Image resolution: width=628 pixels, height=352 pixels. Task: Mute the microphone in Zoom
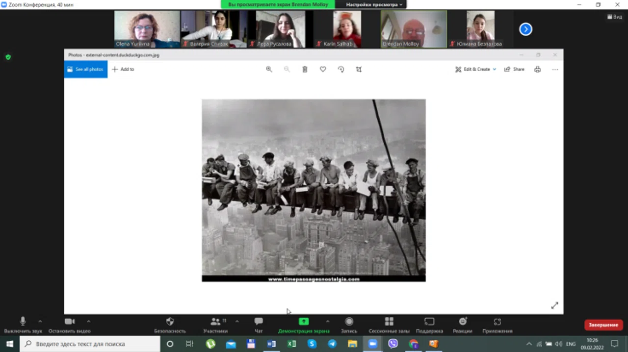coord(23,325)
